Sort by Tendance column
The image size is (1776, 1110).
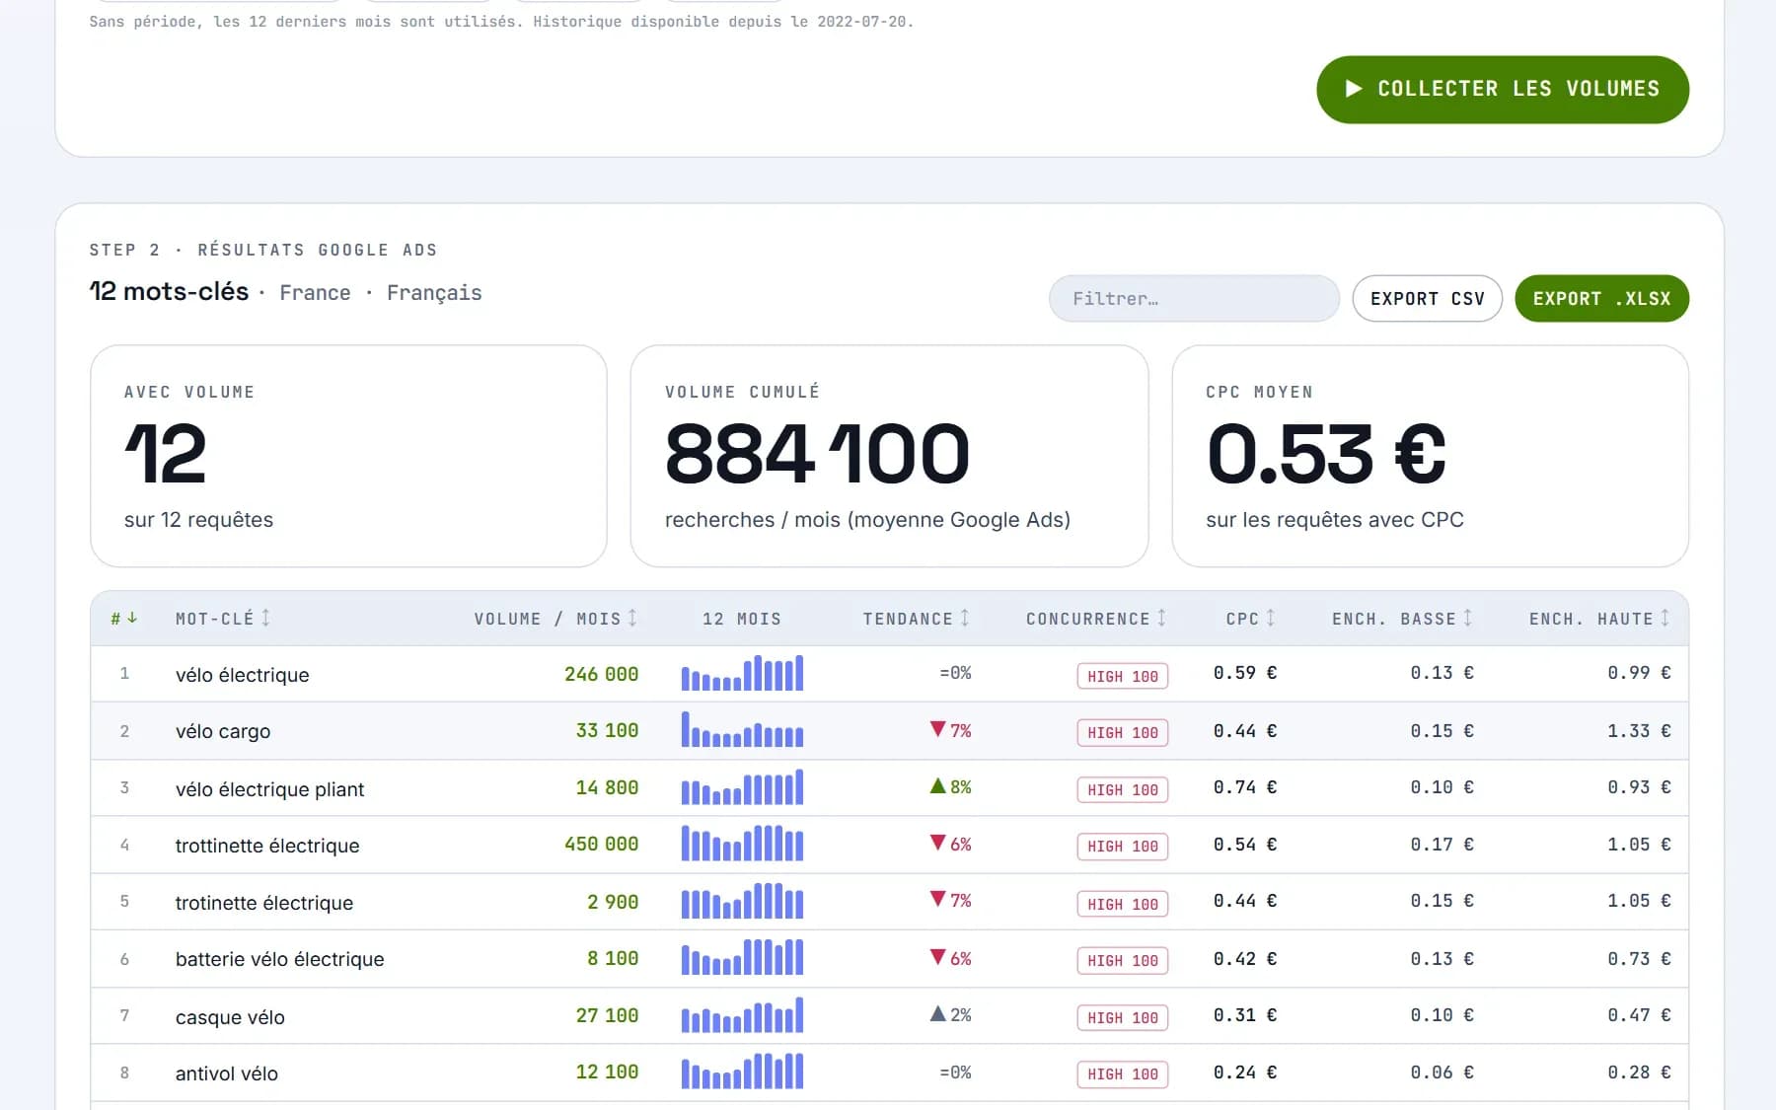point(917,619)
